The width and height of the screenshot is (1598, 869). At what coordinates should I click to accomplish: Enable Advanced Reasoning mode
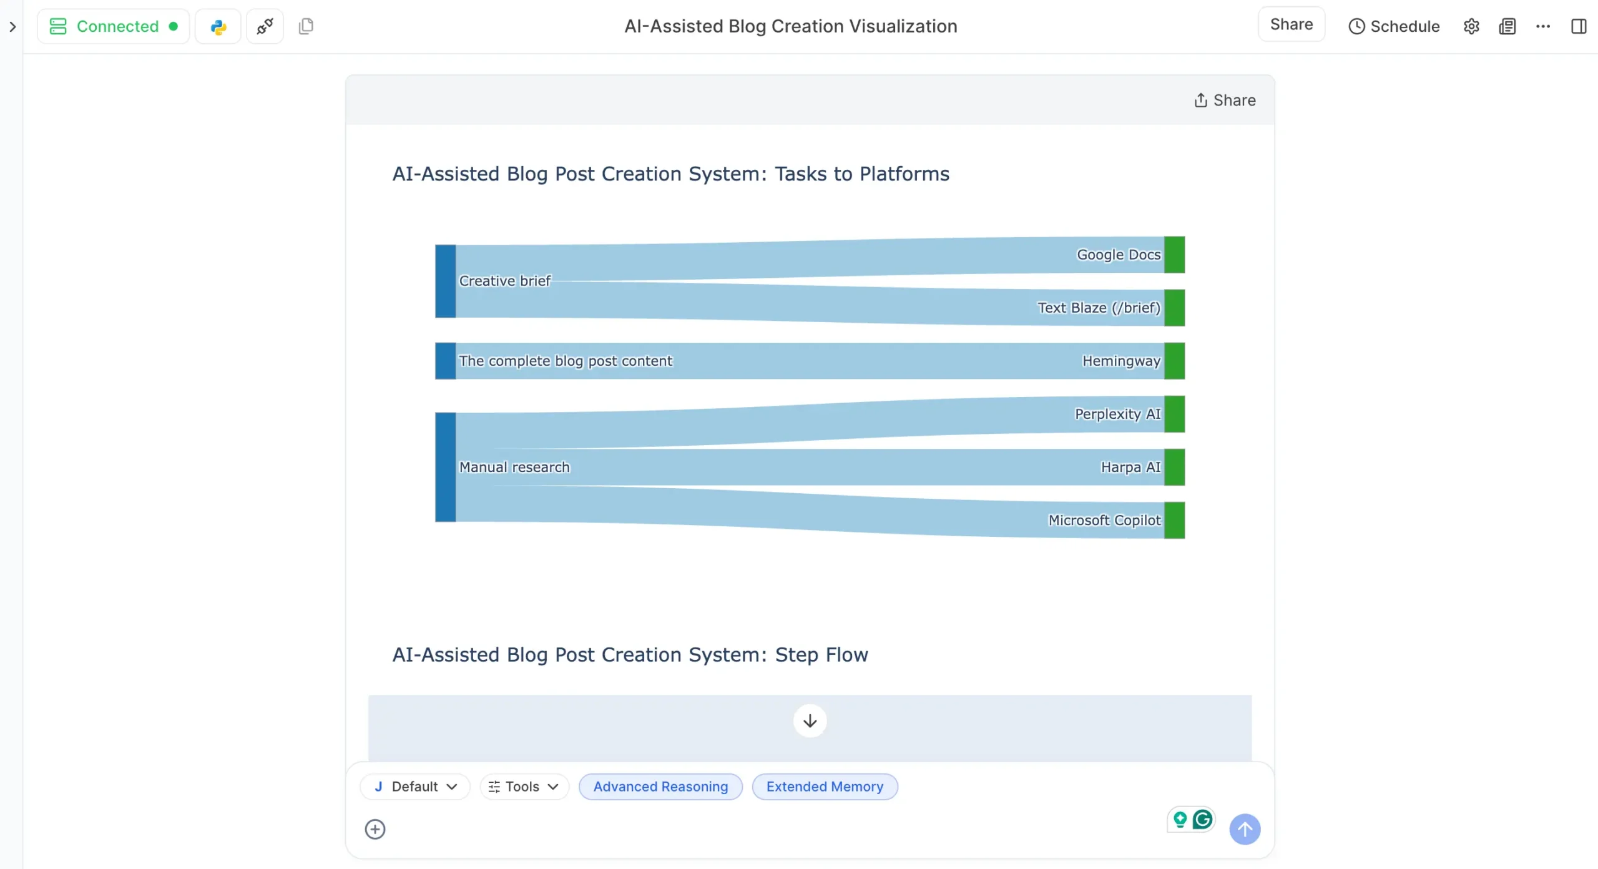660,786
